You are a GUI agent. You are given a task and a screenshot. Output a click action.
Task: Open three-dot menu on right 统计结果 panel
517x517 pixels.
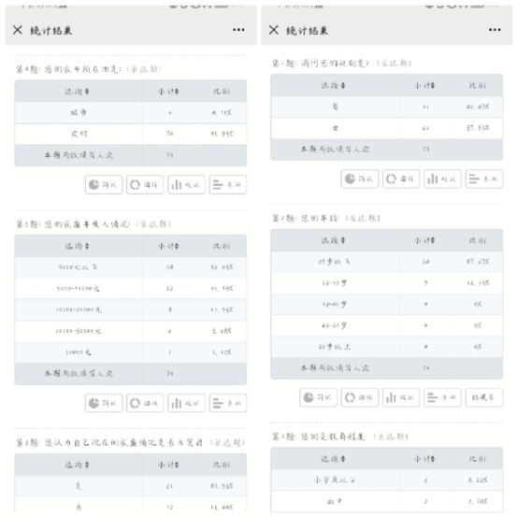(x=495, y=30)
